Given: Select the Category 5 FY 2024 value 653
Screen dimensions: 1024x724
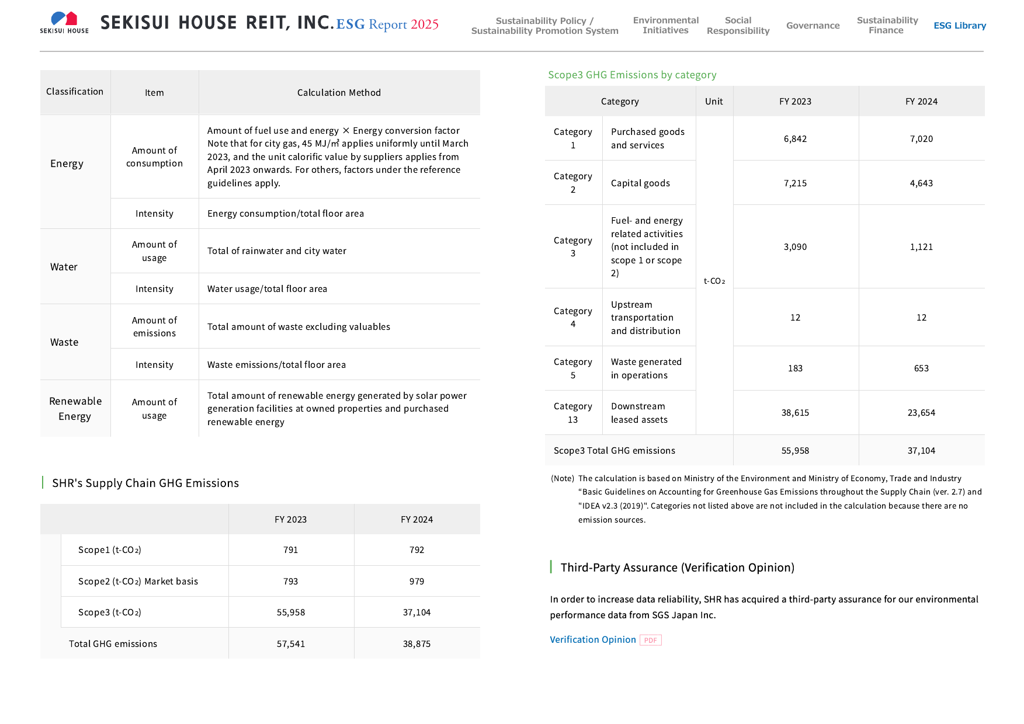Looking at the screenshot, I should [921, 368].
